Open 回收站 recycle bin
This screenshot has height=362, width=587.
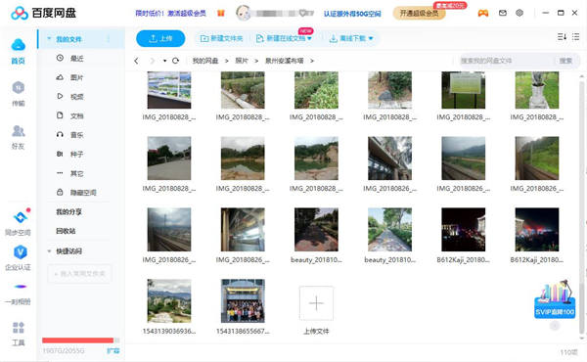point(66,231)
